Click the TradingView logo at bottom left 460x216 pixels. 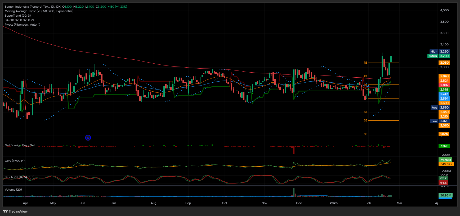click(x=15, y=211)
